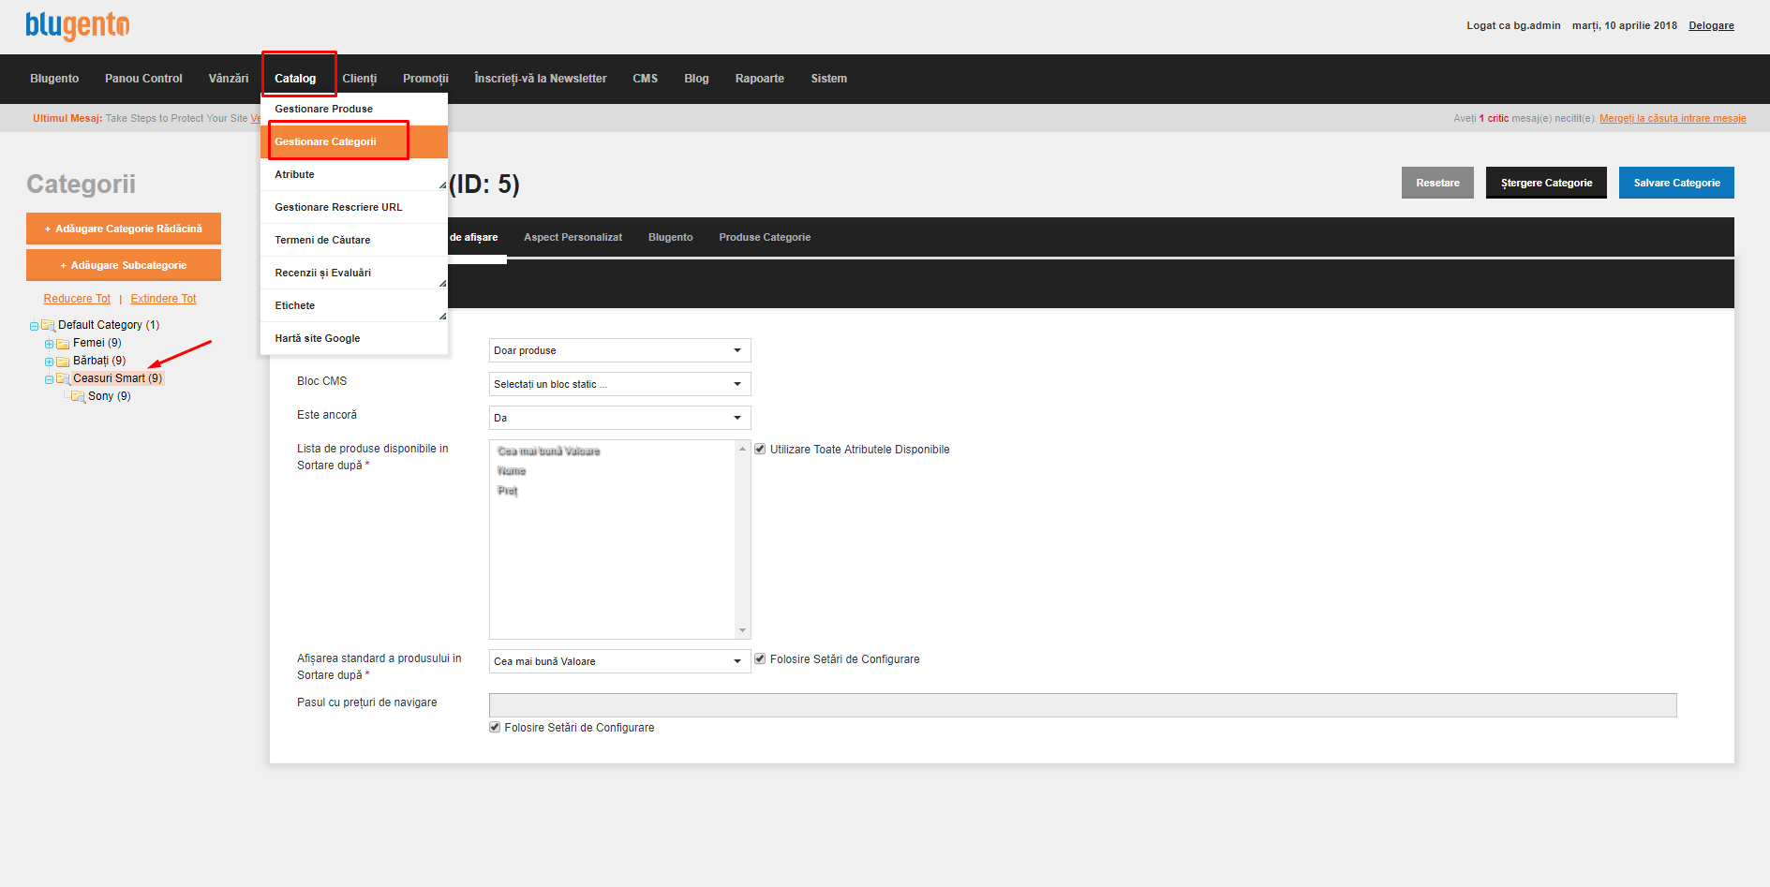This screenshot has width=1770, height=887.
Task: Click the Salvare Categorie button
Action: [x=1676, y=183]
